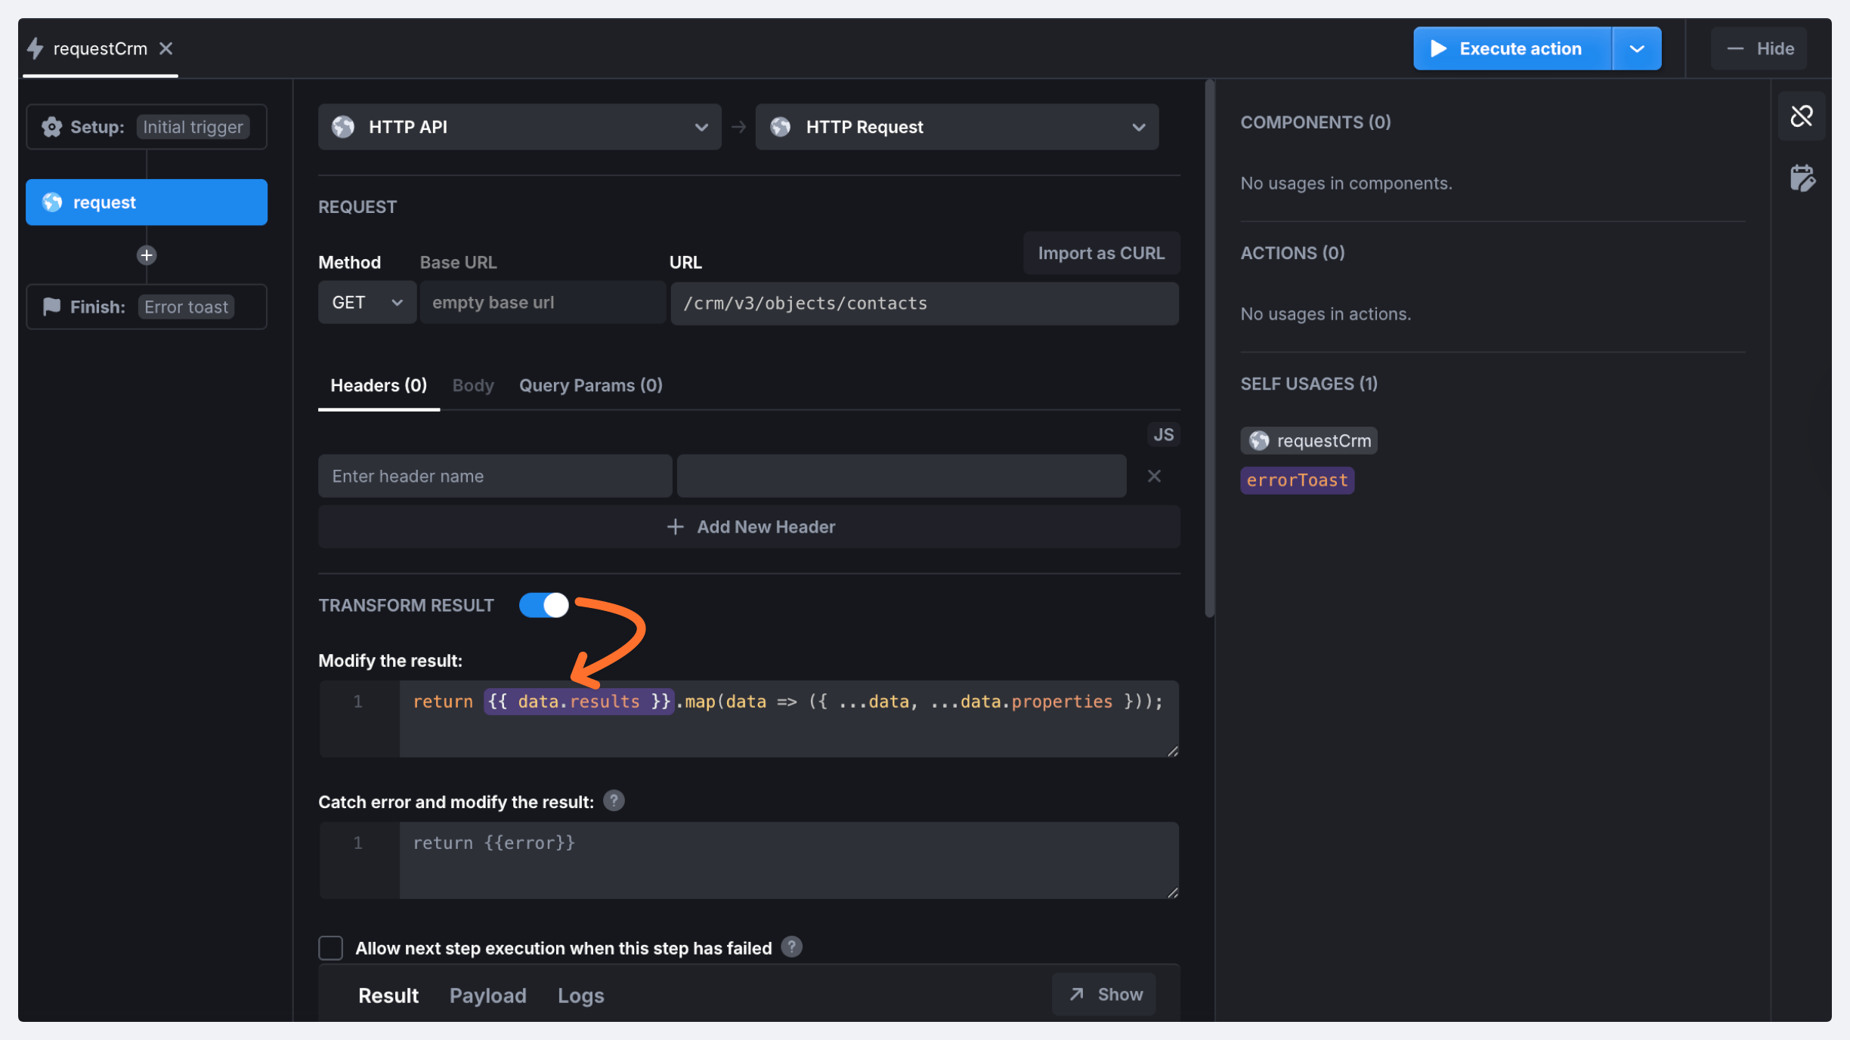Switch to the Query Params tab
This screenshot has height=1040, width=1850.
590,385
